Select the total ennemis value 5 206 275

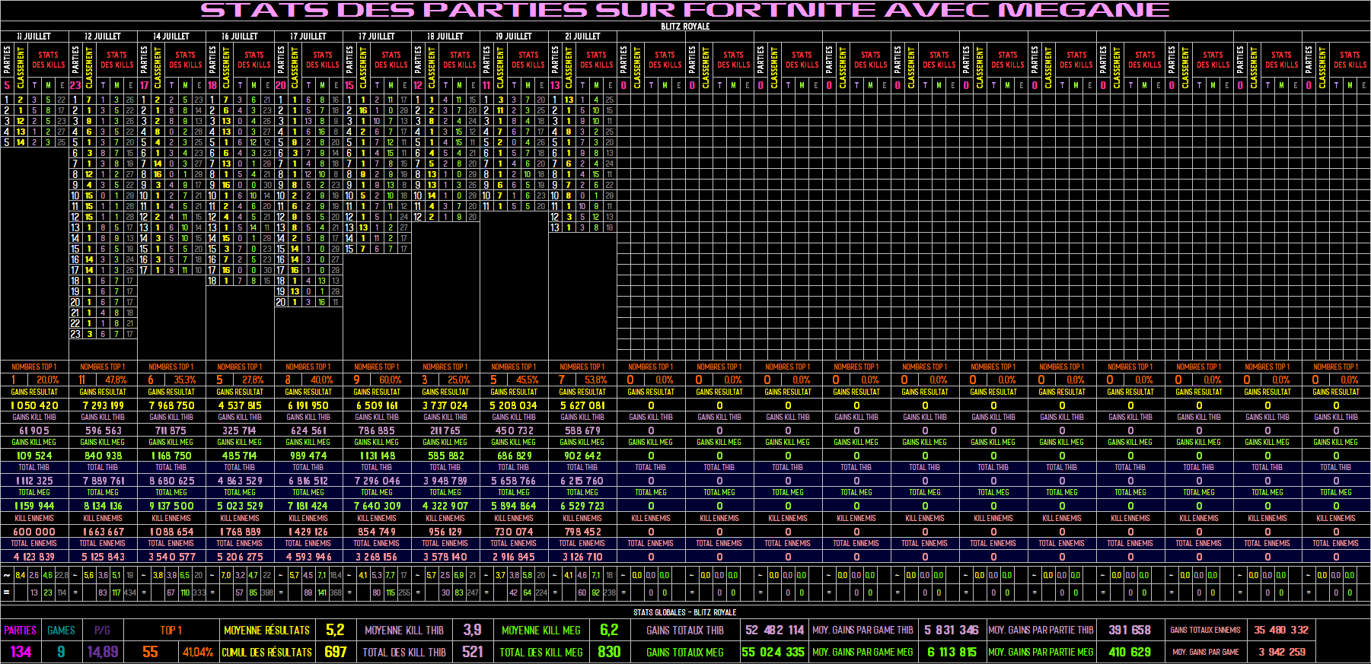click(x=240, y=557)
